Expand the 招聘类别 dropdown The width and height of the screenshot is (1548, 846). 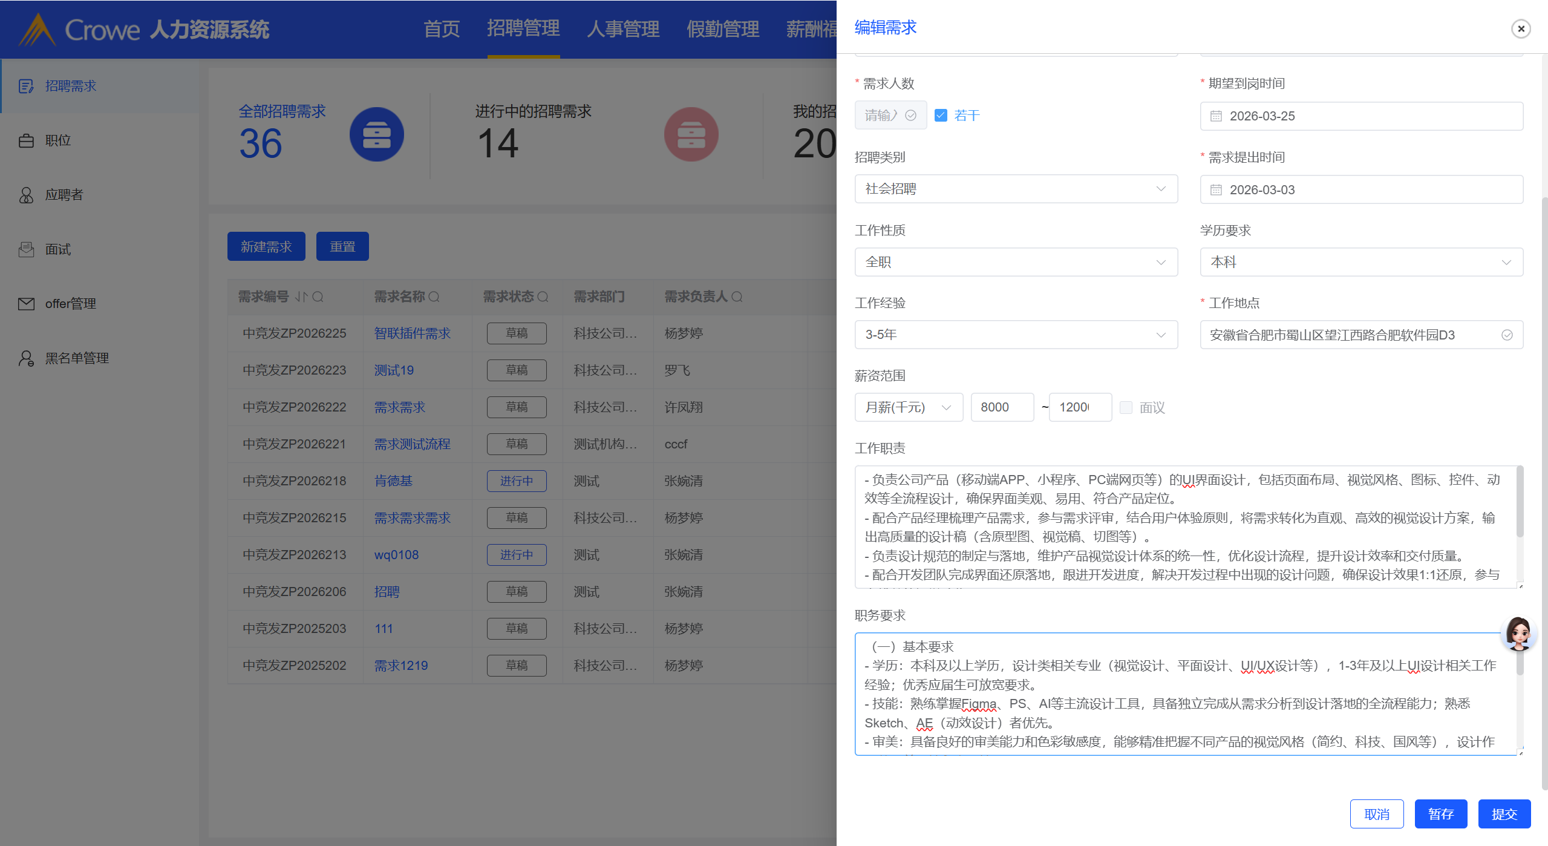[1016, 189]
